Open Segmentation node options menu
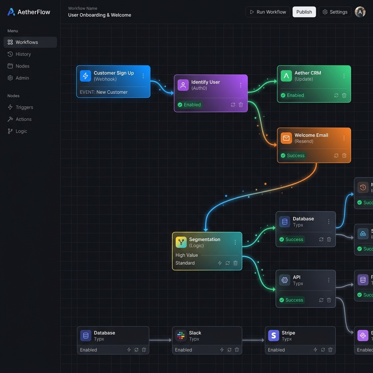 [235, 242]
